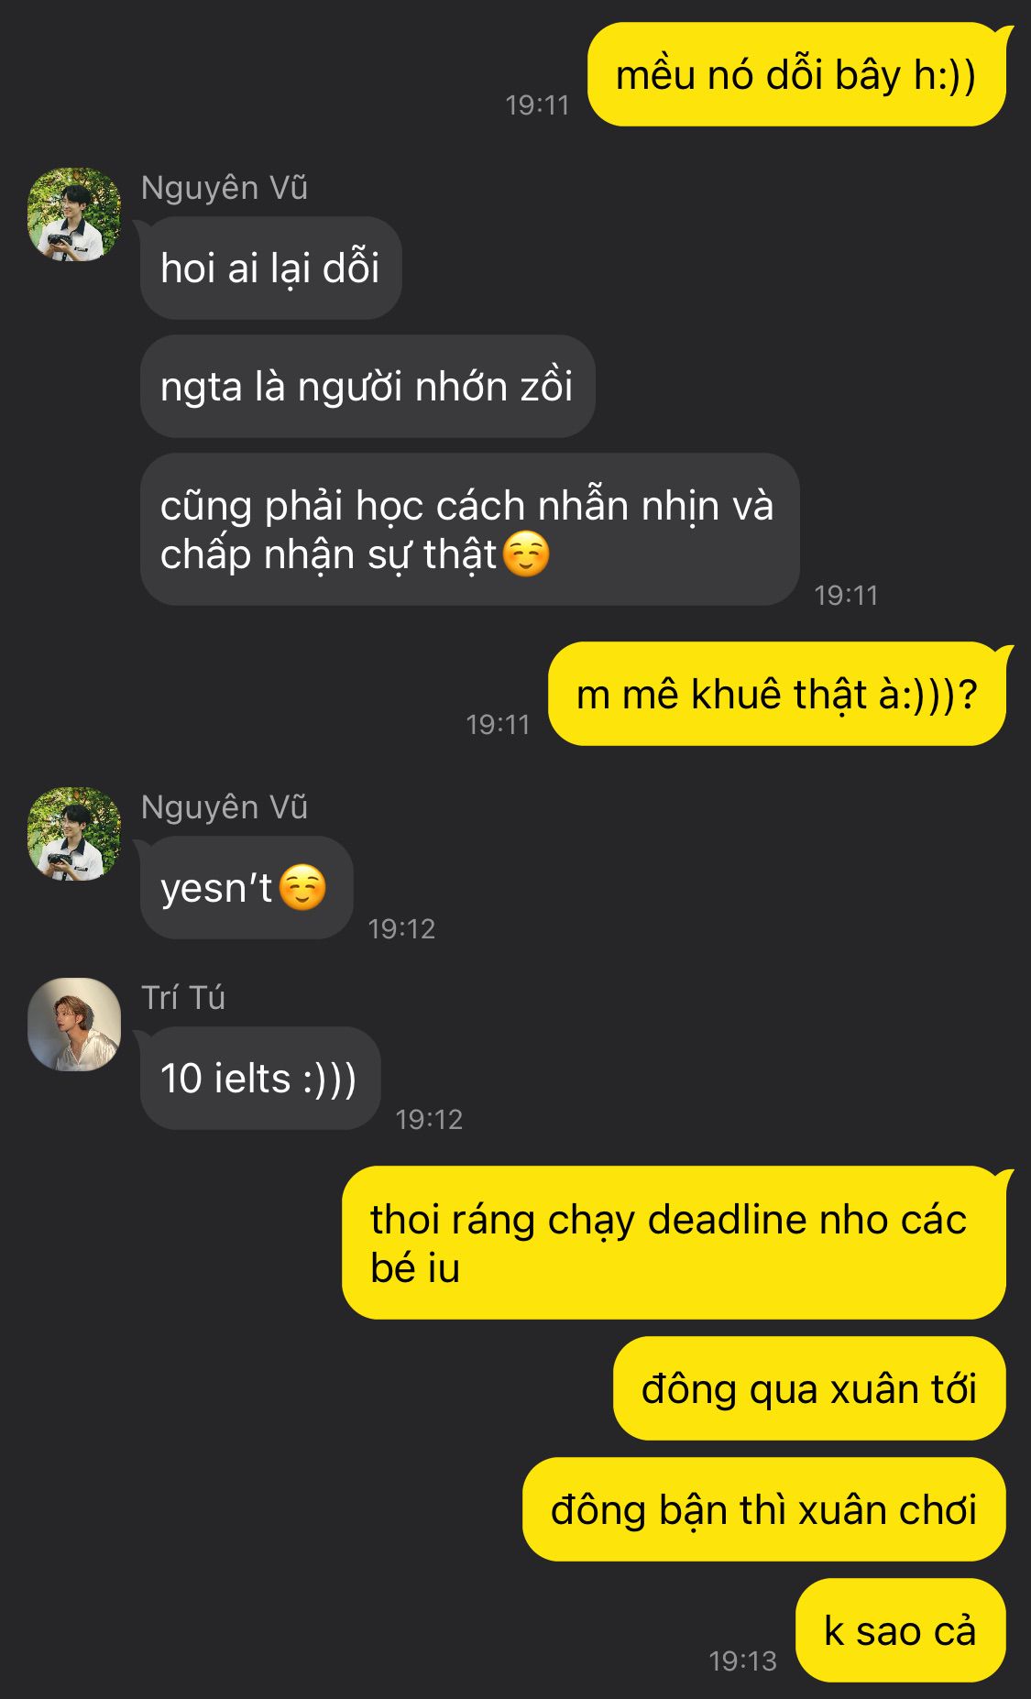The width and height of the screenshot is (1031, 1699).
Task: Tap the emoji in the "yesn't" message
Action: pos(302,887)
